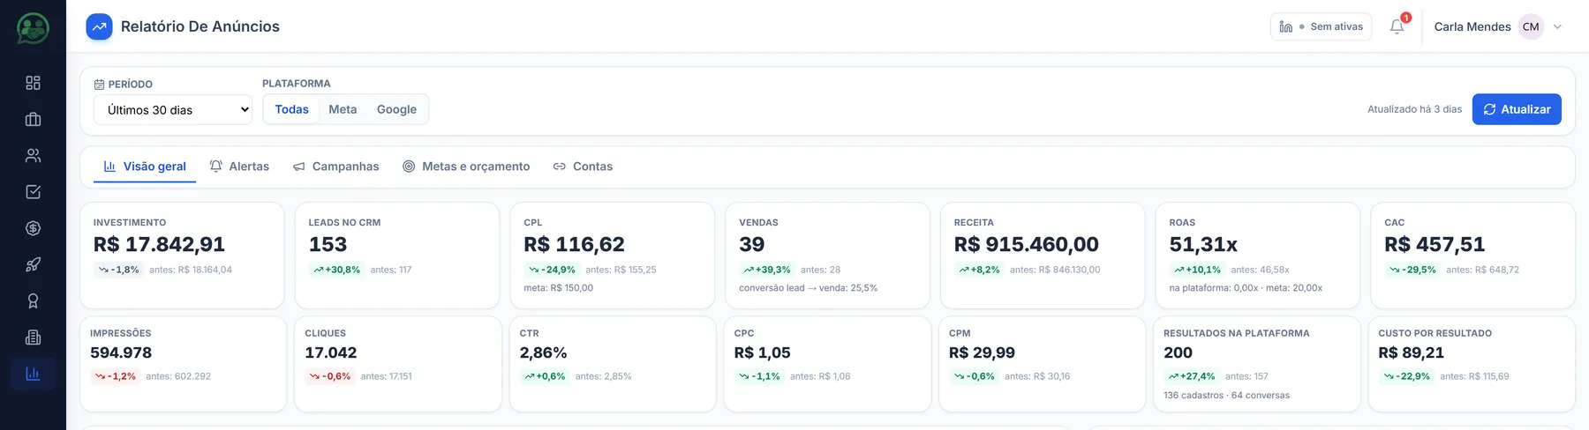The height and width of the screenshot is (430, 1589).
Task: Click the blue trend icon beside Relatório De Anúncios
Action: tap(99, 26)
